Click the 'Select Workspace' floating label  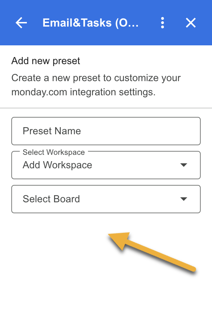point(54,152)
